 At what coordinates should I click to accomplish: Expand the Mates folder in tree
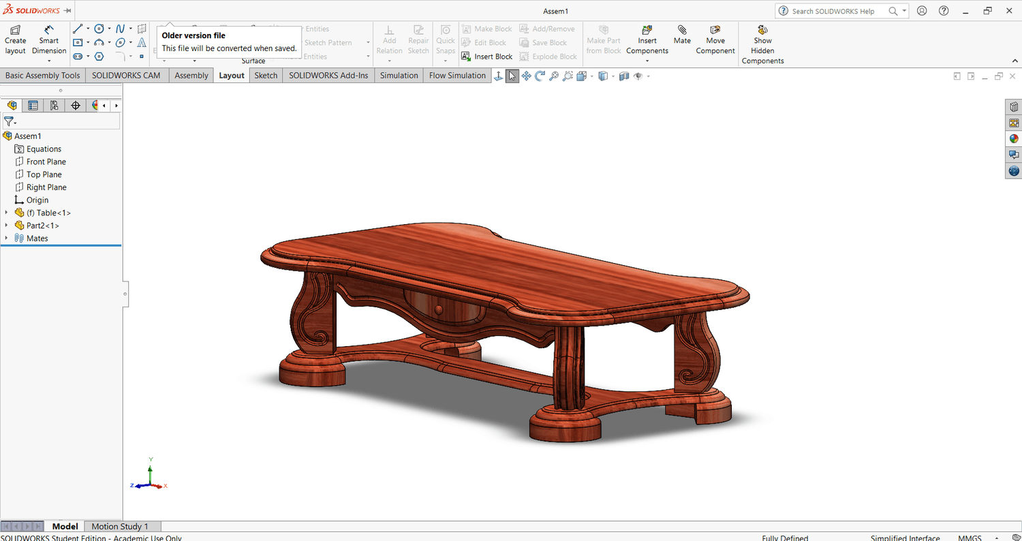click(7, 238)
